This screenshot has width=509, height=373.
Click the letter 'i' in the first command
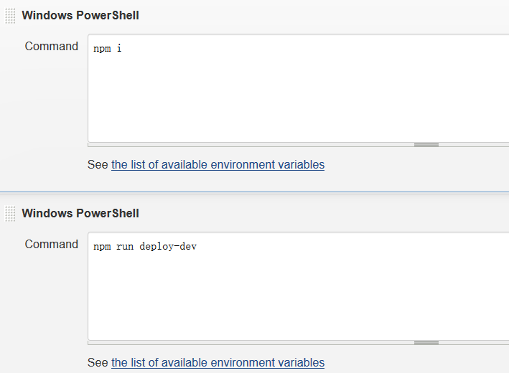(119, 49)
